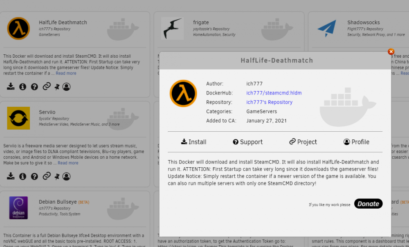
Task: Click the HalfLife Deathmatch card logo
Action: 18,29
